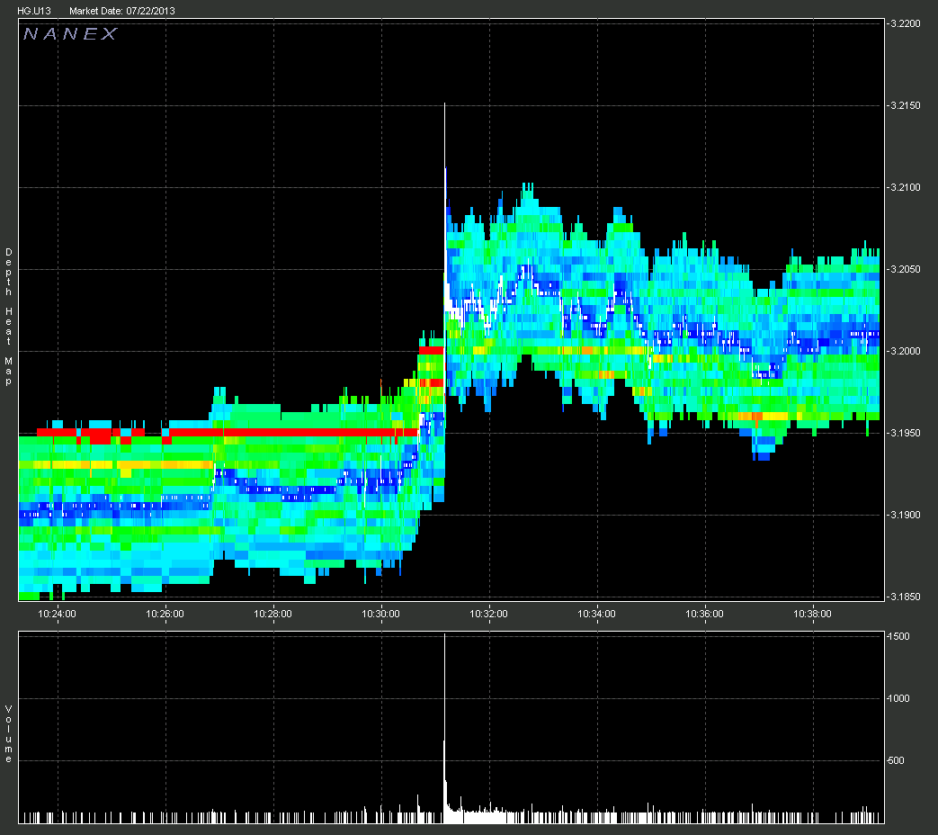The image size is (938, 835).
Task: Click the 10:28:00 time axis label
Action: (272, 614)
